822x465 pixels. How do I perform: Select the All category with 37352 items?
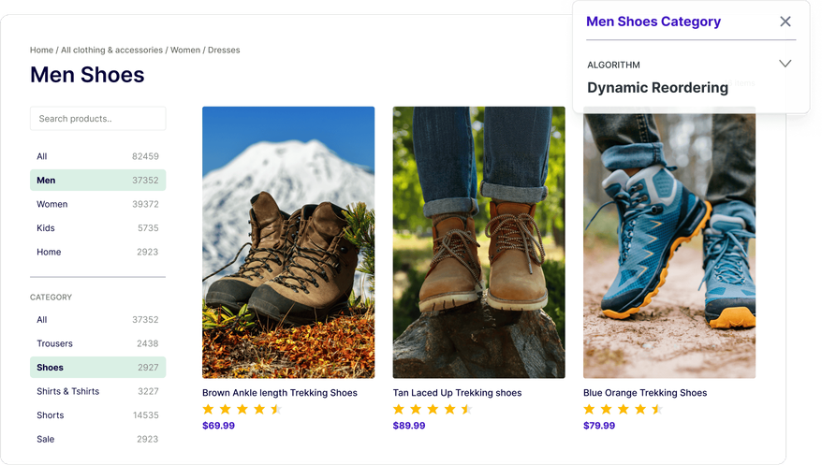[x=98, y=319]
